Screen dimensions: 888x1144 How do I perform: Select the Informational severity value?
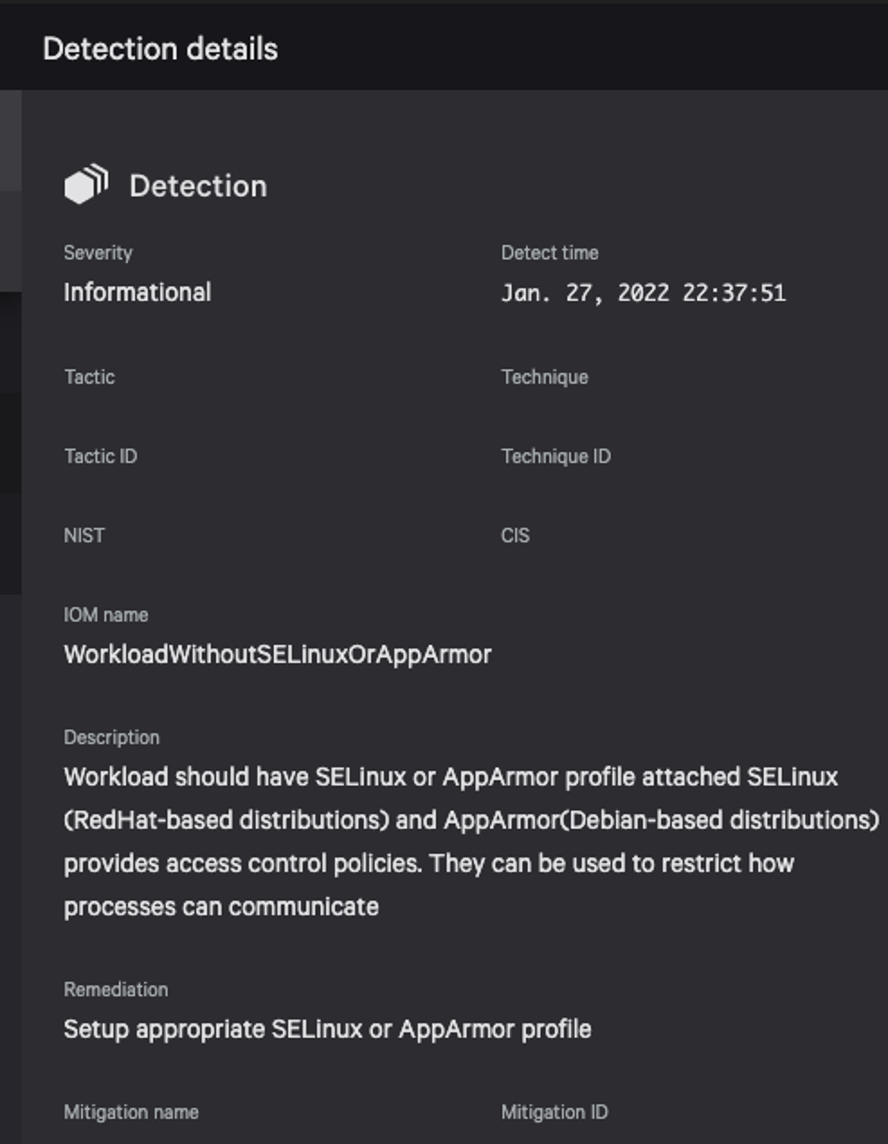[x=137, y=292]
